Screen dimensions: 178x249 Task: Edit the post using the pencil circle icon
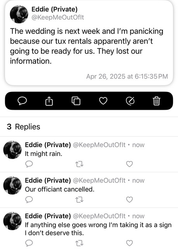130,101
